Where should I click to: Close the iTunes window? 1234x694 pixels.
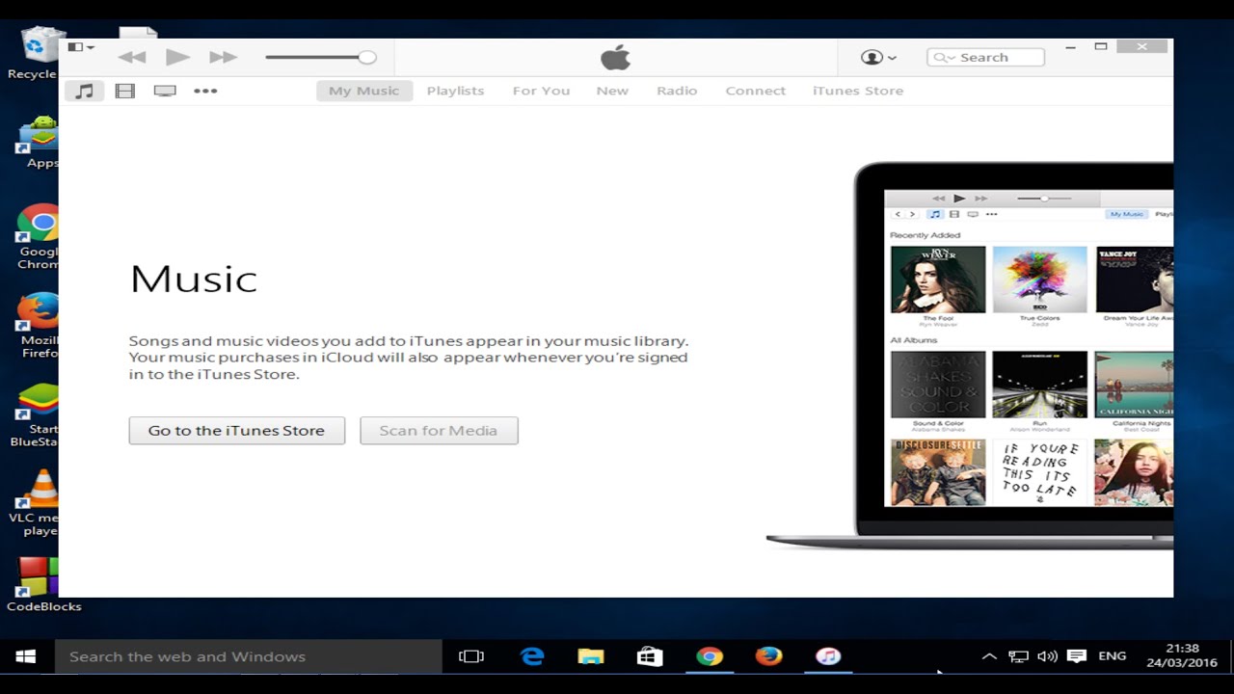pos(1142,46)
